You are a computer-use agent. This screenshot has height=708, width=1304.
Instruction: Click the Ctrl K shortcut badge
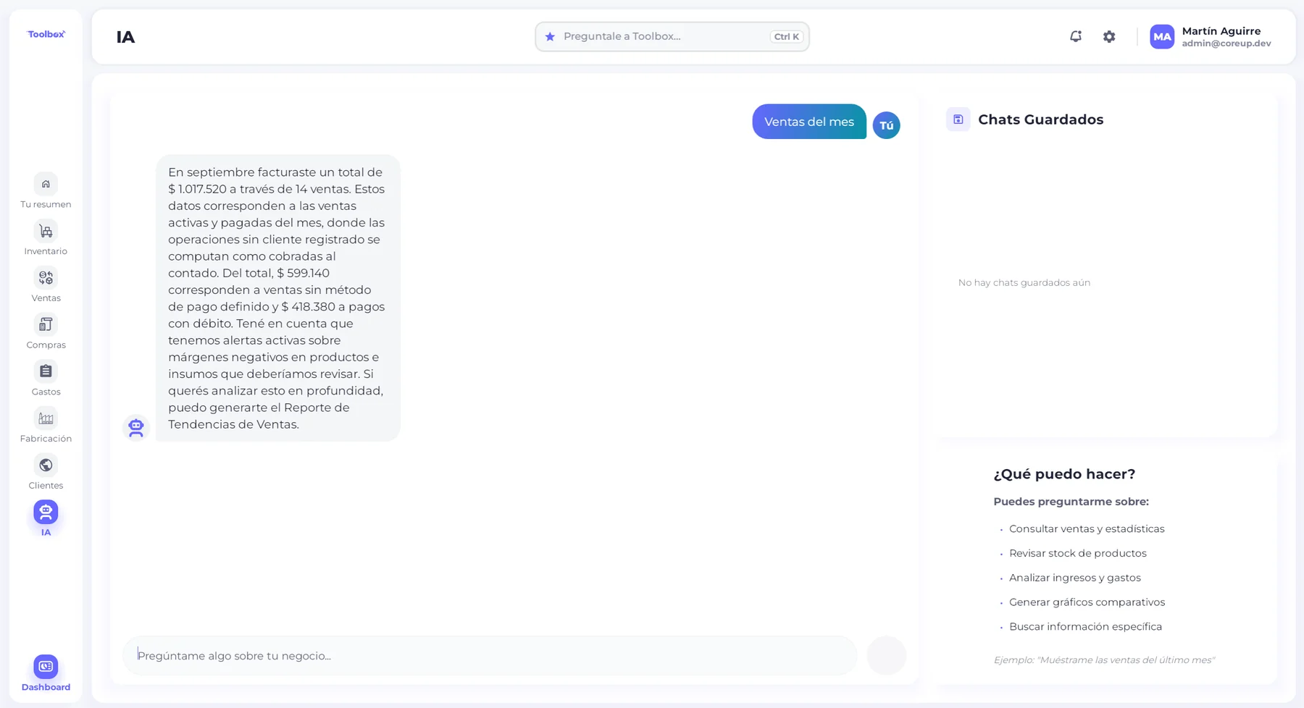coord(786,37)
